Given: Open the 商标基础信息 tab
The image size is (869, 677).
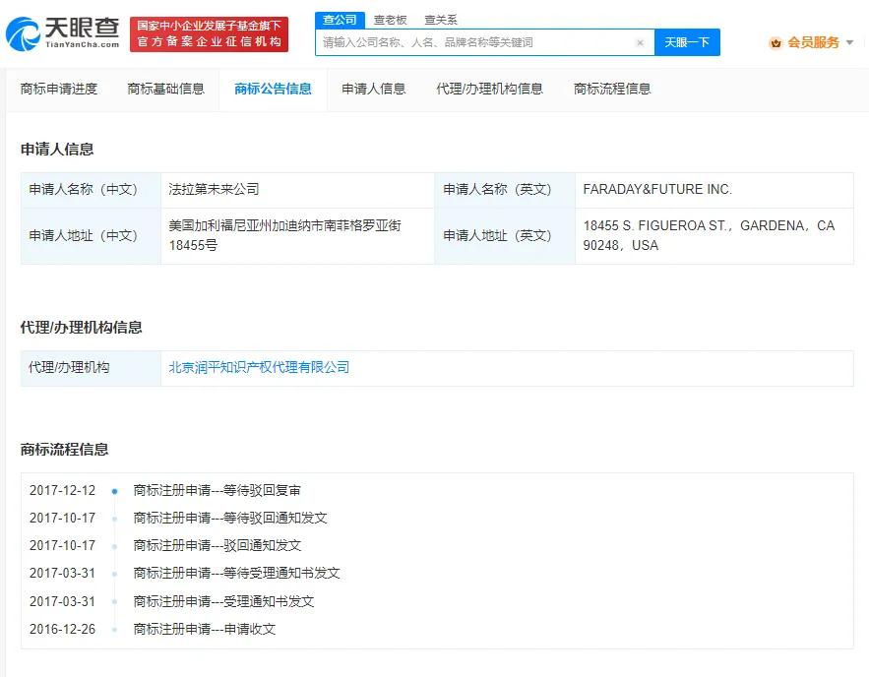Looking at the screenshot, I should [165, 89].
